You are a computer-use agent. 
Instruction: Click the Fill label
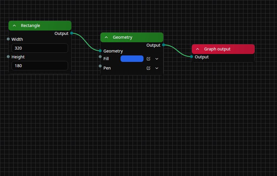[106, 59]
